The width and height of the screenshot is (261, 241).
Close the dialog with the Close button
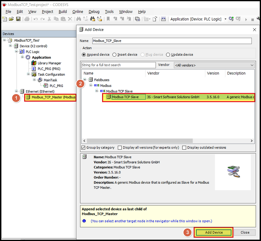click(x=245, y=232)
